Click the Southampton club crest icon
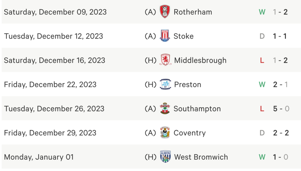Image resolution: width=301 pixels, height=171 pixels. coord(165,109)
